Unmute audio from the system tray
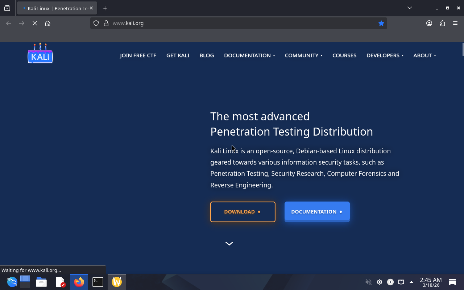The image size is (464, 290). 368,282
